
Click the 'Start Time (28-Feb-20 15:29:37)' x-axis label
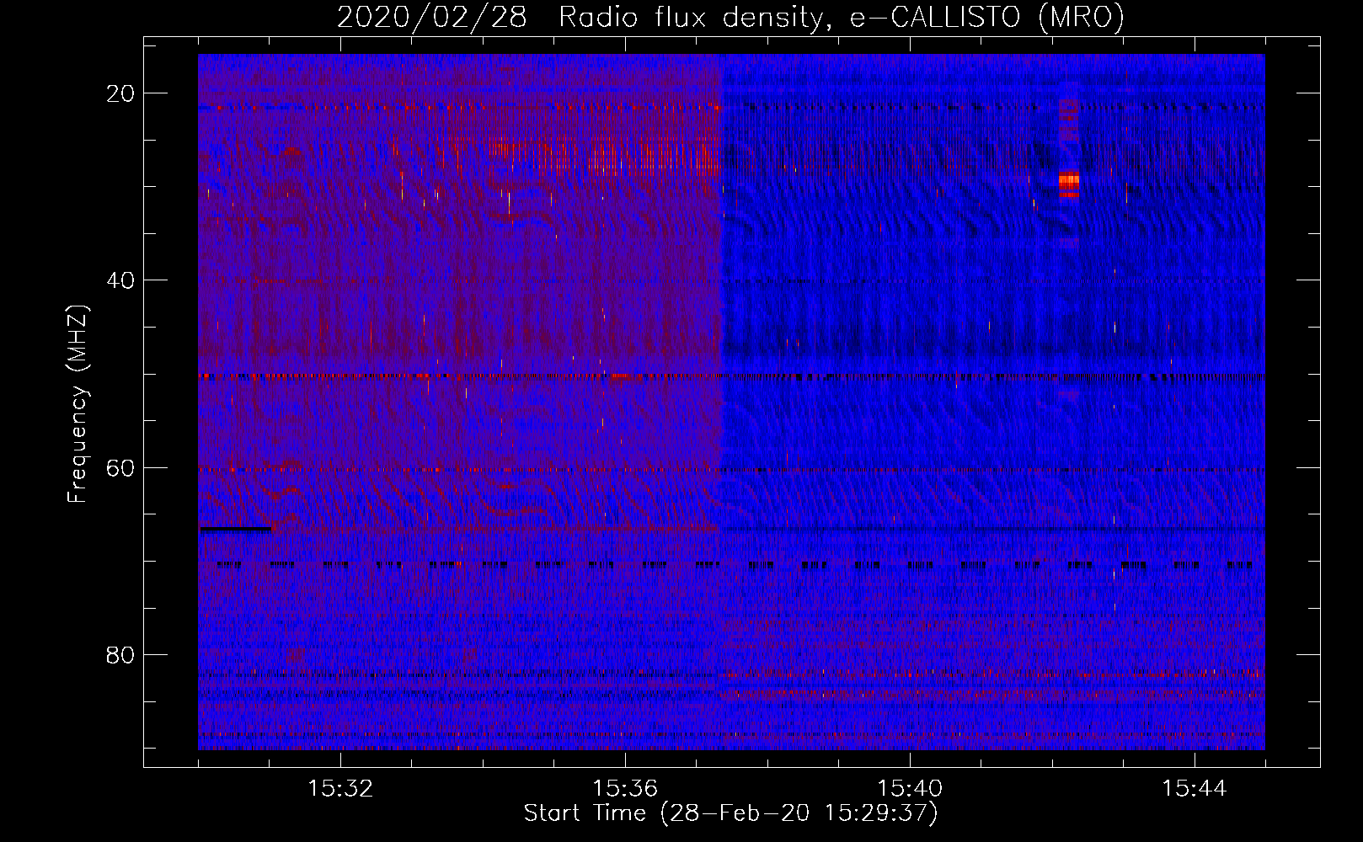pos(730,813)
